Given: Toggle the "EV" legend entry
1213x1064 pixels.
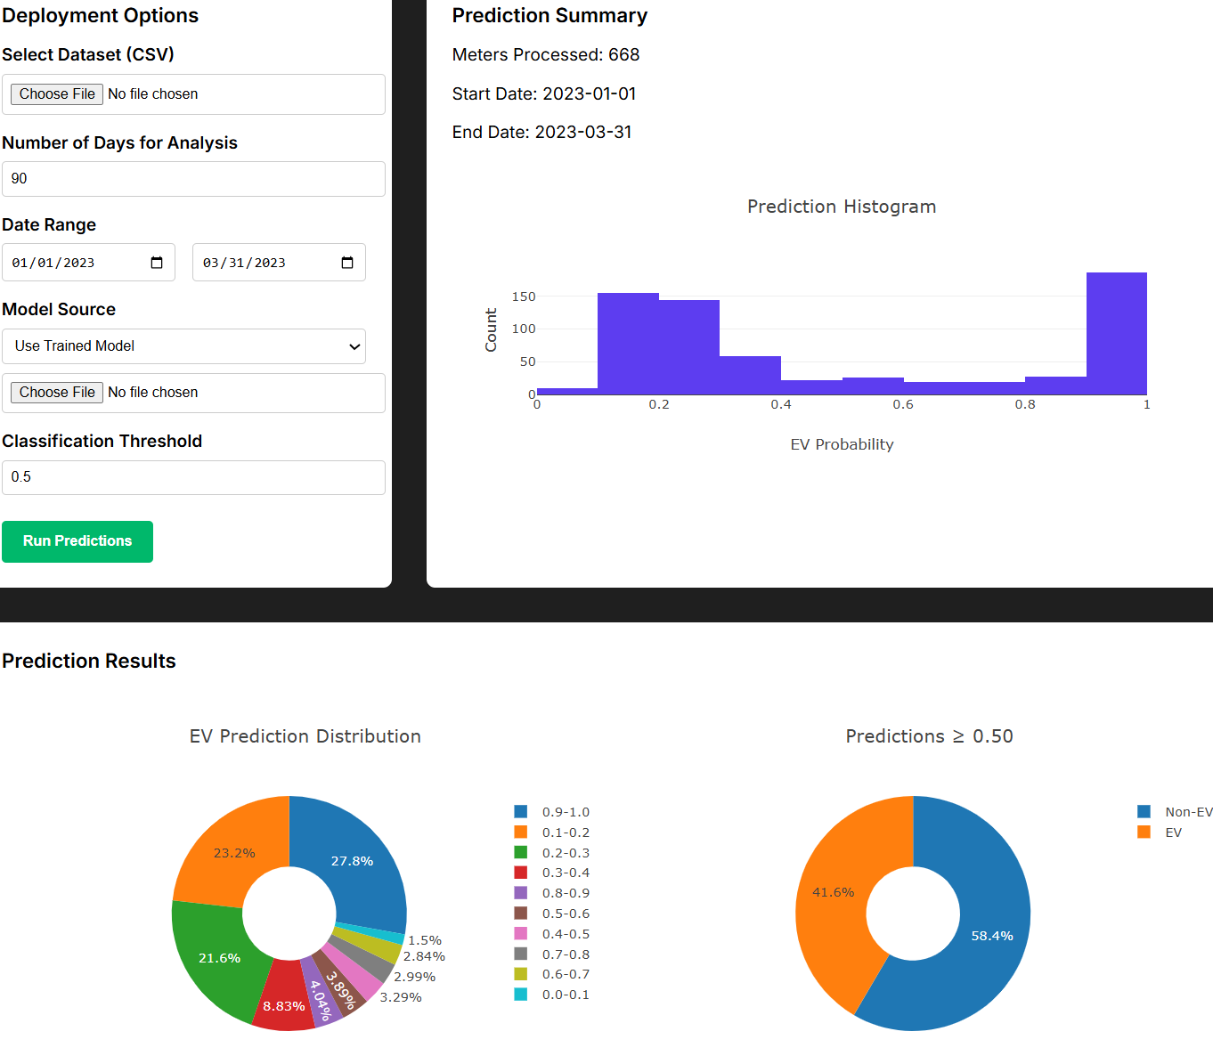Looking at the screenshot, I should [x=1162, y=832].
